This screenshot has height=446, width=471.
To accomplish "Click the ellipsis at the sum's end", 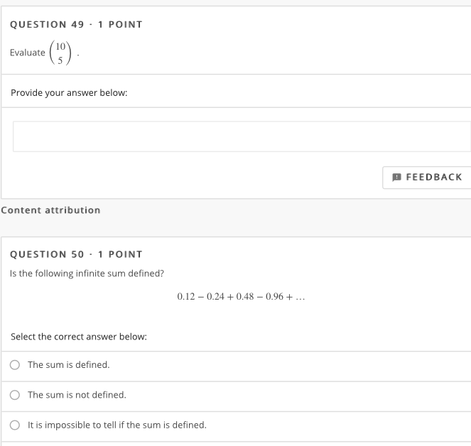I will [x=301, y=298].
